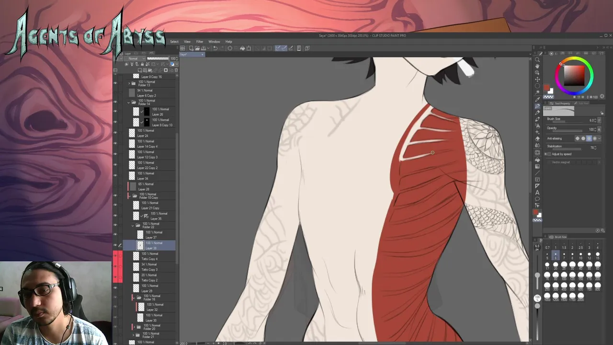The width and height of the screenshot is (613, 345).
Task: Select the Hand move-canvas tool
Action: click(x=537, y=66)
